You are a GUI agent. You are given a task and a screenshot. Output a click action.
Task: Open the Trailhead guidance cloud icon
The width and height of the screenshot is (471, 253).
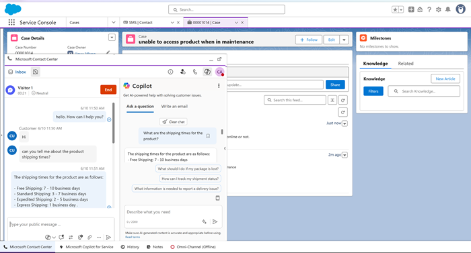point(420,9)
